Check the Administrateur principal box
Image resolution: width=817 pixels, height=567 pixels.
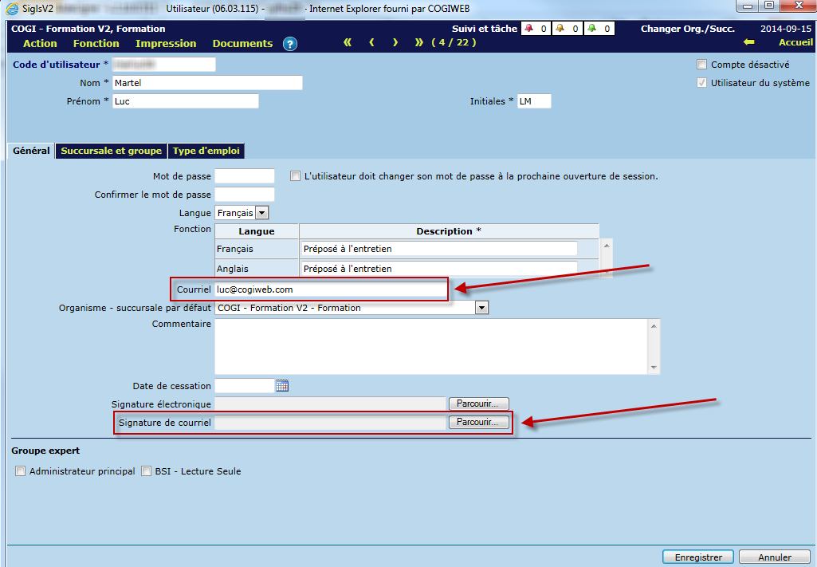pos(20,471)
